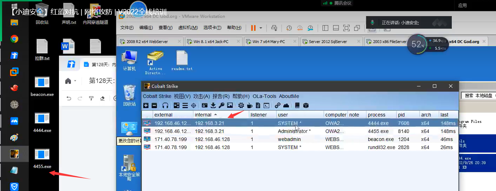Click VMware take snapshot clock icon
This screenshot has height=191, width=496.
pos(289,28)
